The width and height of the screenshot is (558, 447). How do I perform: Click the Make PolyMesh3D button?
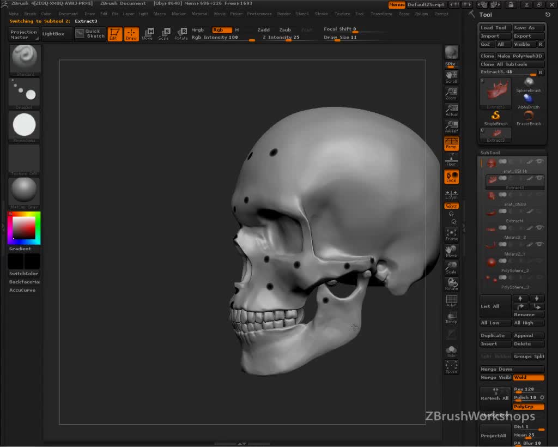point(520,56)
